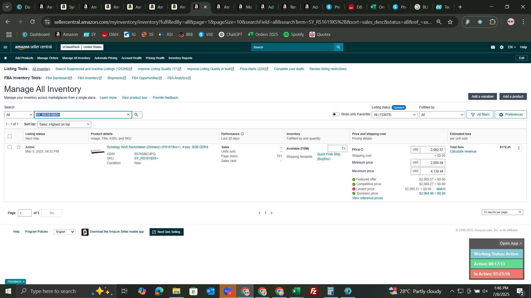531x298 pixels.
Task: Click Next Gen Selling button
Action: [166, 232]
